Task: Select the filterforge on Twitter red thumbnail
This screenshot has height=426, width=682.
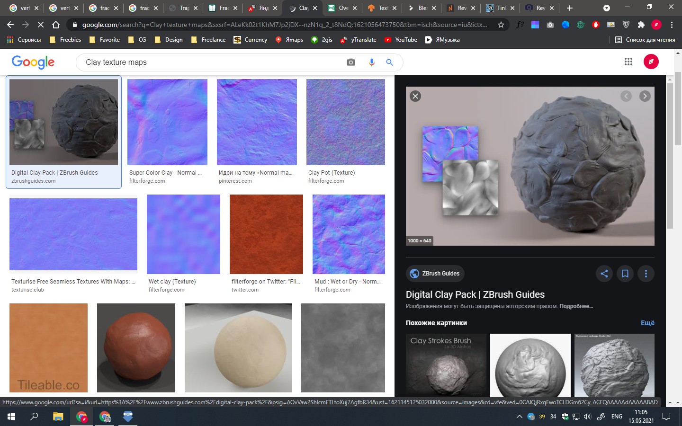Action: [x=266, y=234]
